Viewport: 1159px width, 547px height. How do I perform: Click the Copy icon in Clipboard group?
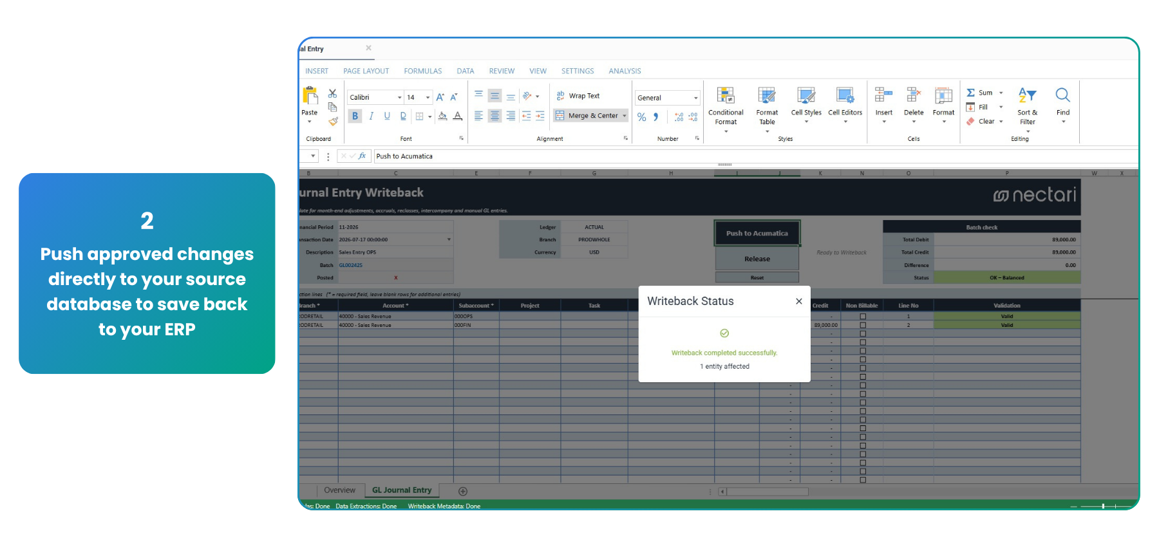point(332,107)
